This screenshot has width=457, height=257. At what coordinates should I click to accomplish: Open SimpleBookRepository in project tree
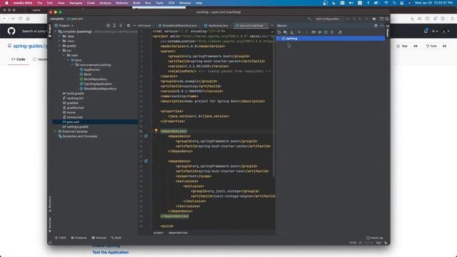[x=99, y=89]
